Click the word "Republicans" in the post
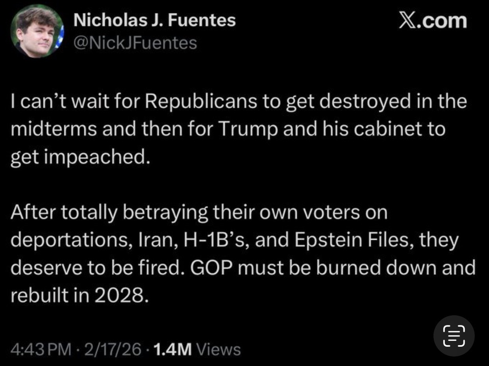The image size is (489, 366). tap(201, 102)
